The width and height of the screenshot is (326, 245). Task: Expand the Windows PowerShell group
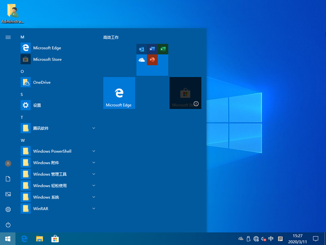[x=94, y=151]
